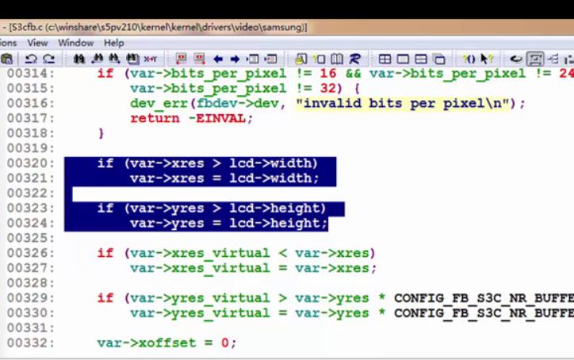Click "if (var->xres > lcd->width)" line

point(207,163)
